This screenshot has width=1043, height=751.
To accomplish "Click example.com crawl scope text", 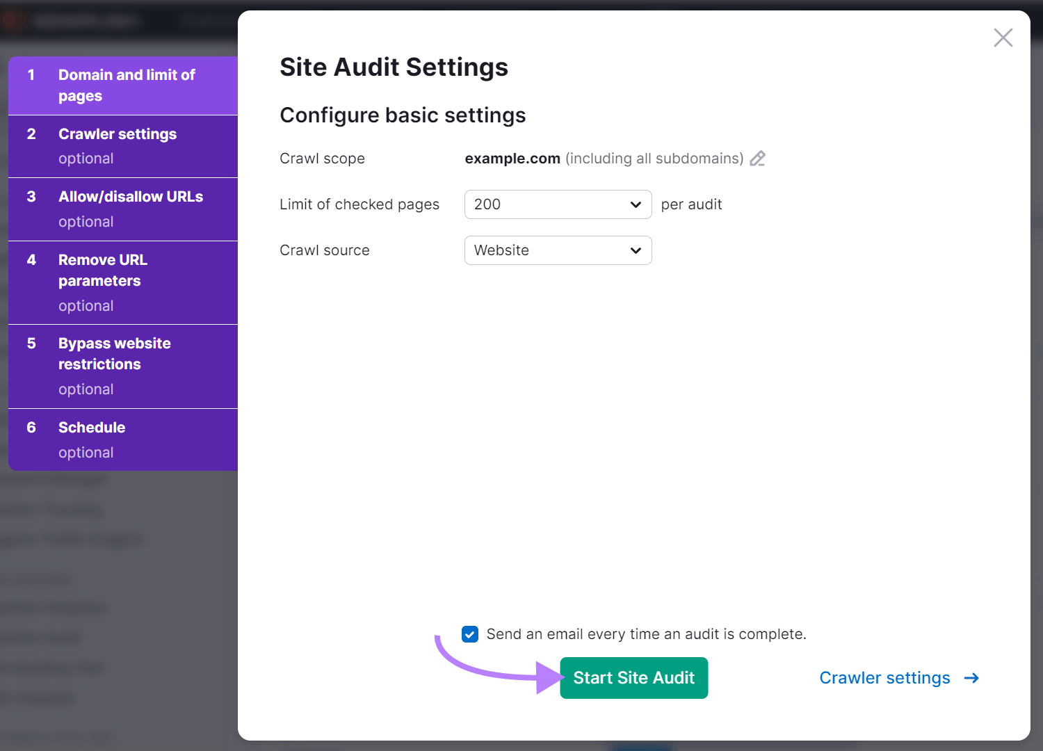I will coord(512,159).
